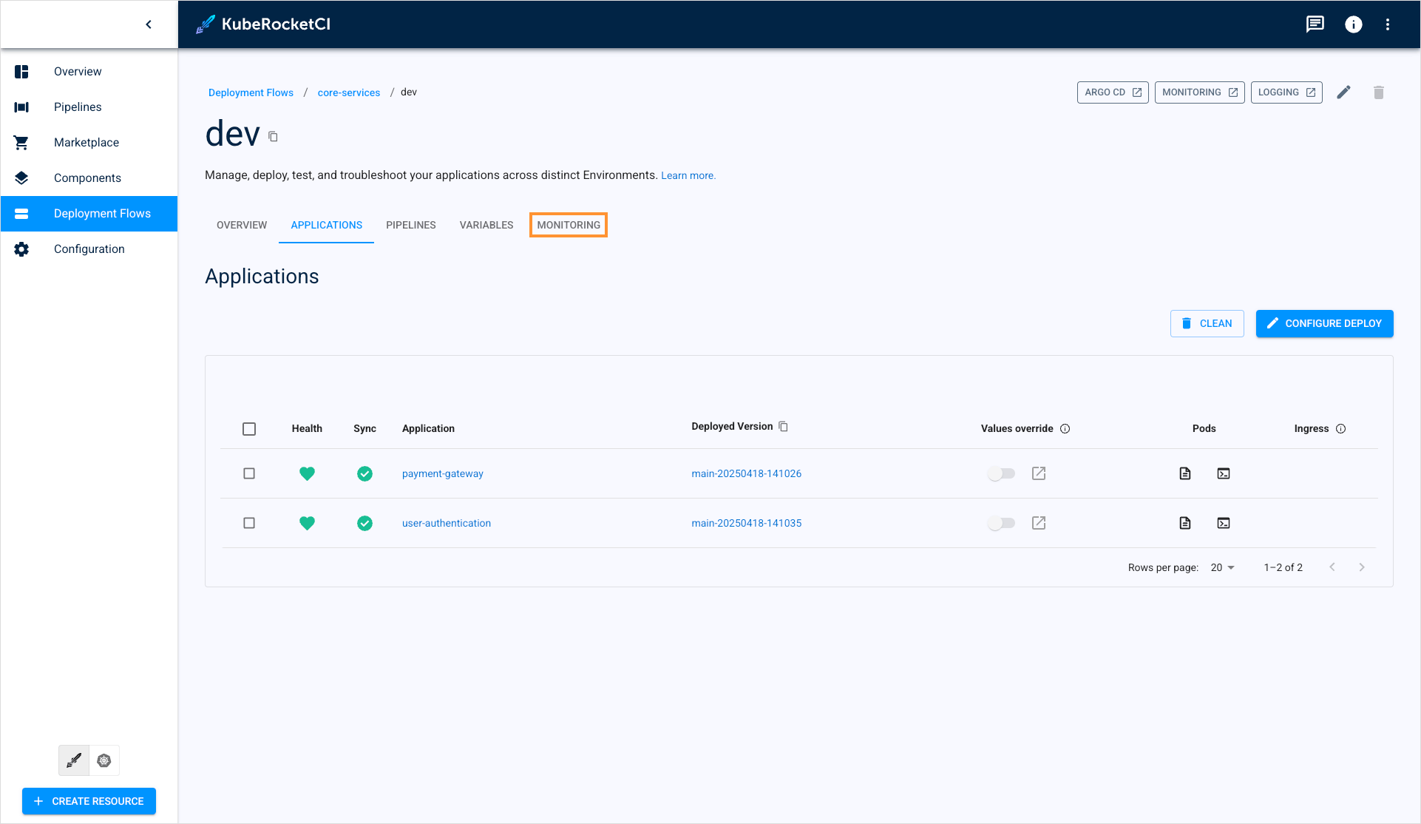1421x824 pixels.
Task: Collapse the left navigation sidebar
Action: click(149, 24)
